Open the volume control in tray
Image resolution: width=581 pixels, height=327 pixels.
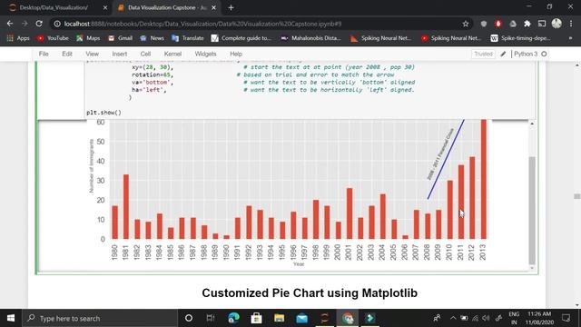point(487,318)
